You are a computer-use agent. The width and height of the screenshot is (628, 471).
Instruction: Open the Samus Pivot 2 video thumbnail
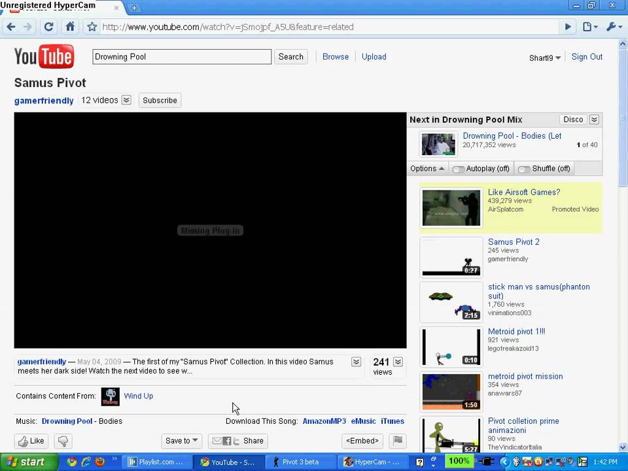(x=451, y=257)
